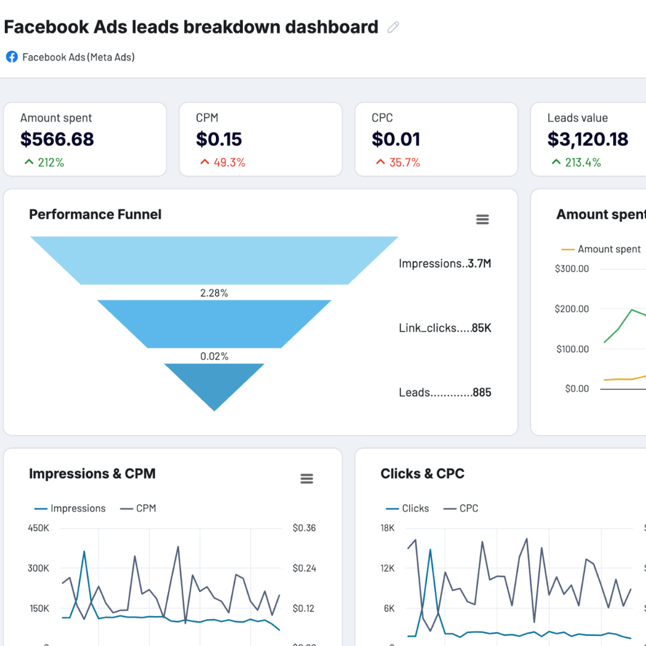Click the dashboard title to edit it
Image resolution: width=646 pixels, height=646 pixels.
coord(191,27)
